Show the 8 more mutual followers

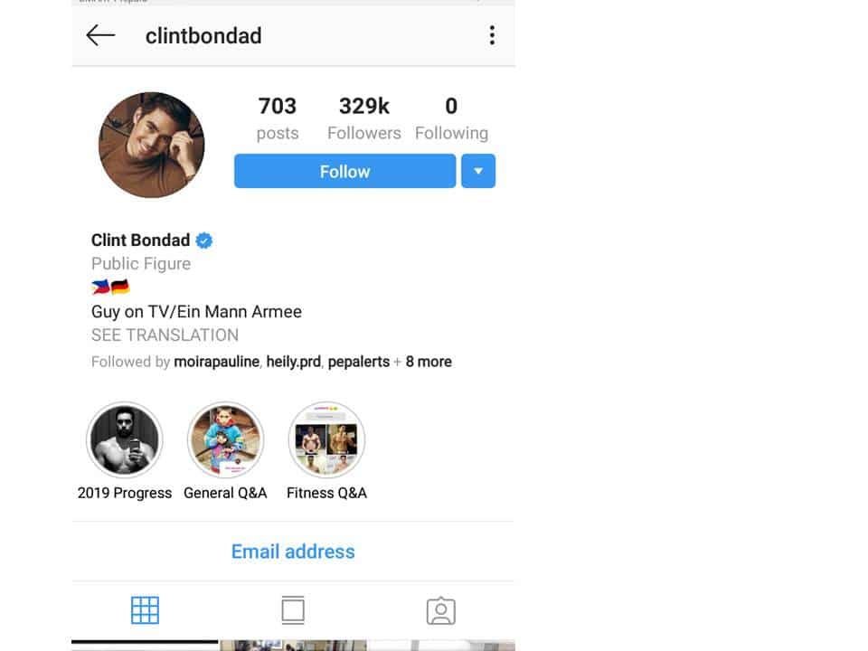[x=429, y=362]
